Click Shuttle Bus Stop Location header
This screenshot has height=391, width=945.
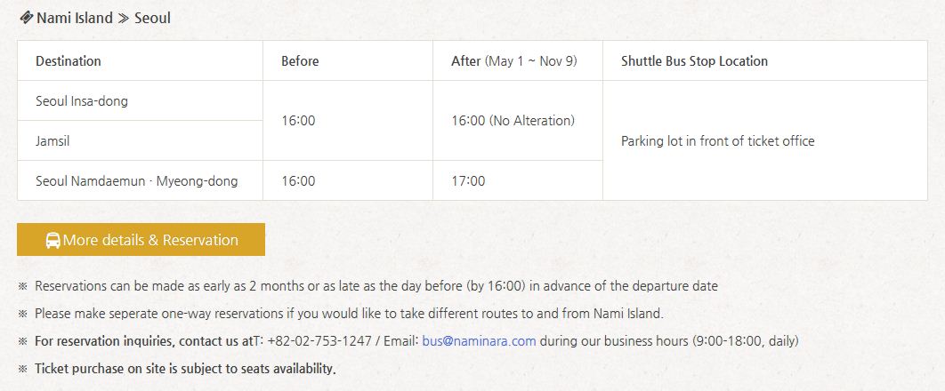click(694, 61)
